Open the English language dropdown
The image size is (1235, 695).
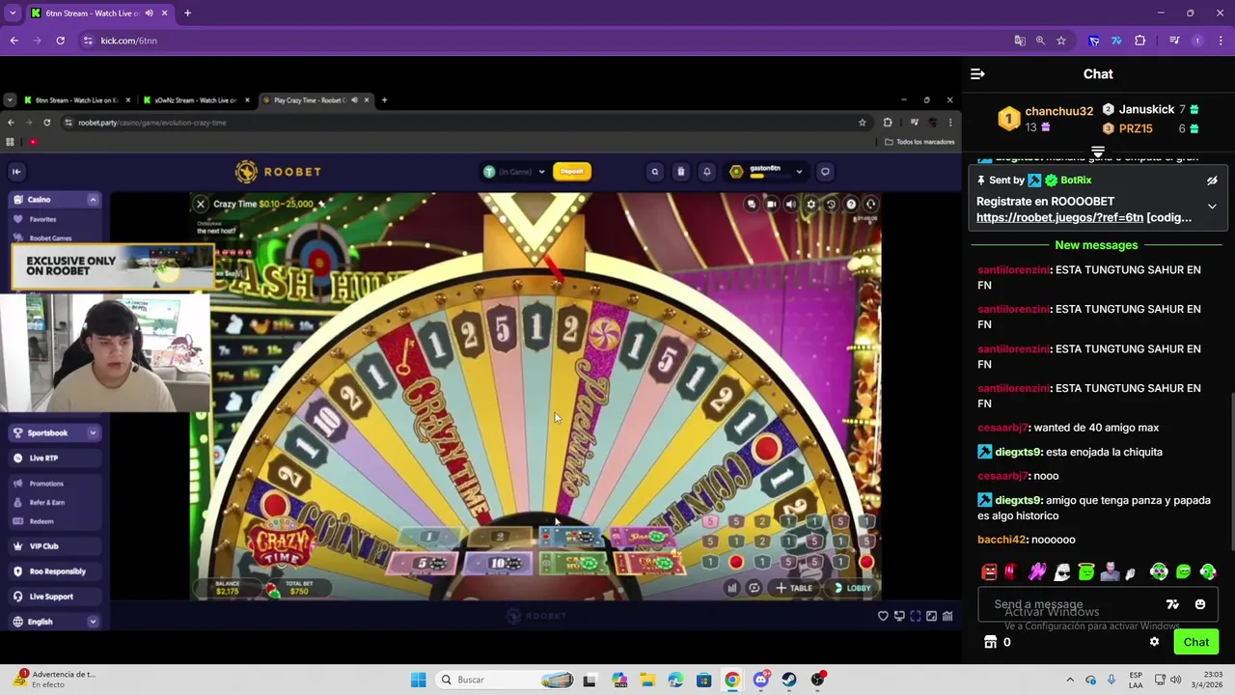(54, 622)
